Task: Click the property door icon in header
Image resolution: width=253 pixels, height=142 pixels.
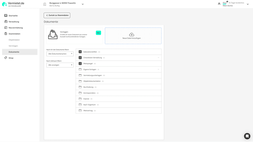Action: (x=45, y=4)
